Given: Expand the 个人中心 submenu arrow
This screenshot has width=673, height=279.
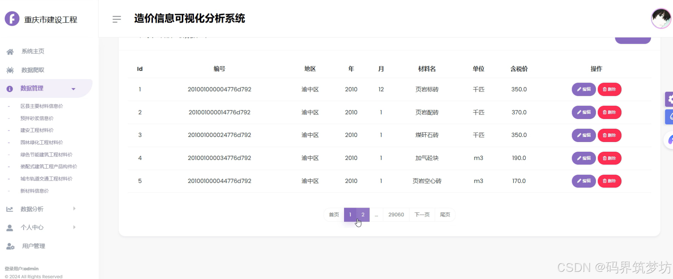Looking at the screenshot, I should pyautogui.click(x=74, y=227).
